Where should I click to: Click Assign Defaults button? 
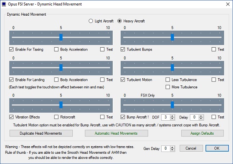pyautogui.click(x=202, y=133)
